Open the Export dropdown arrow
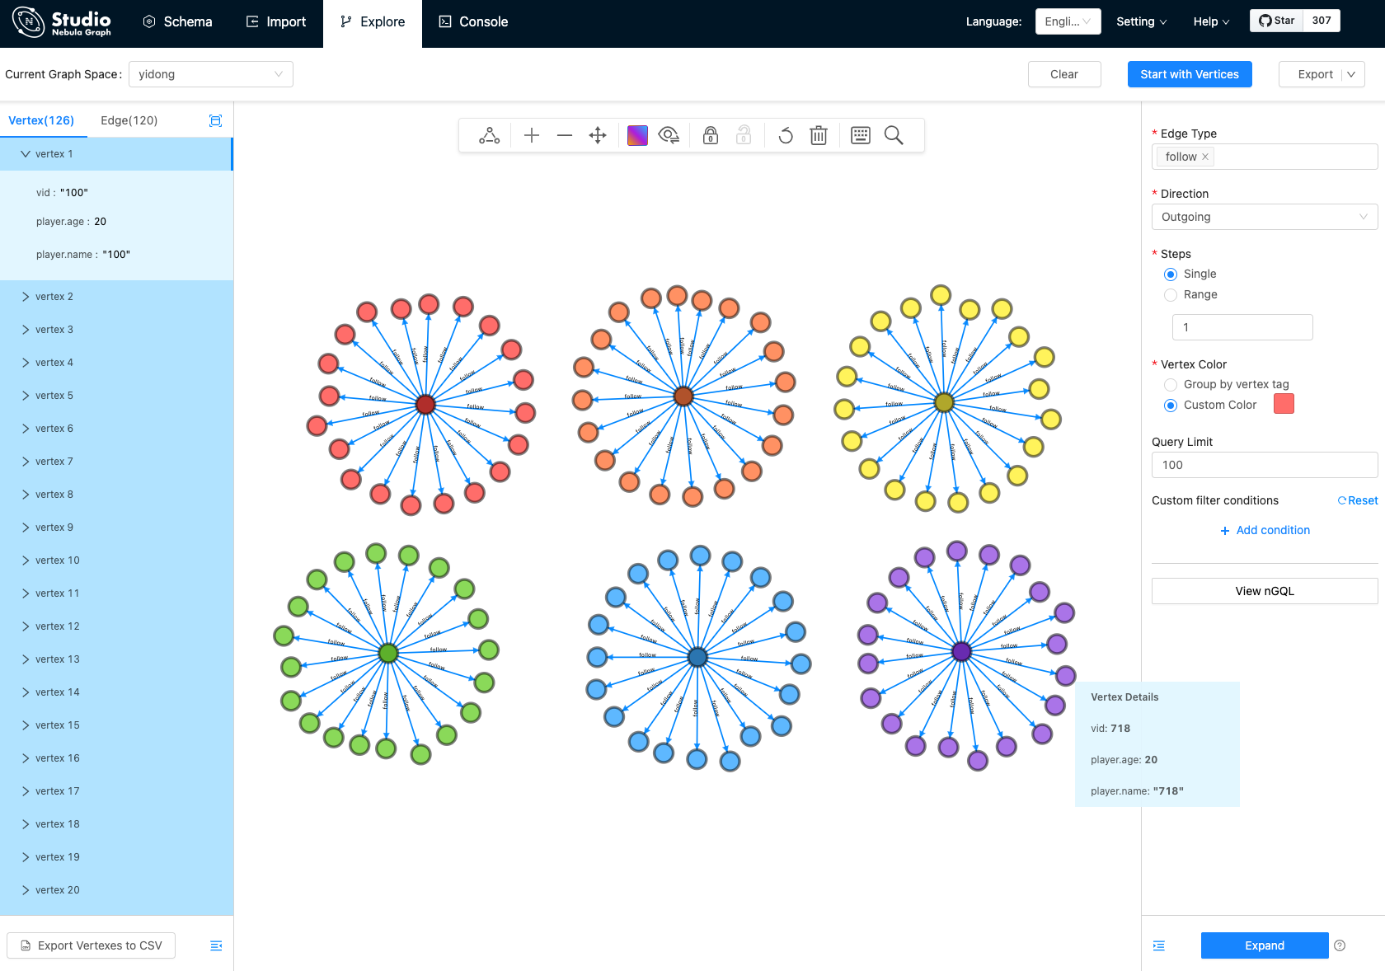The width and height of the screenshot is (1385, 971). point(1351,74)
